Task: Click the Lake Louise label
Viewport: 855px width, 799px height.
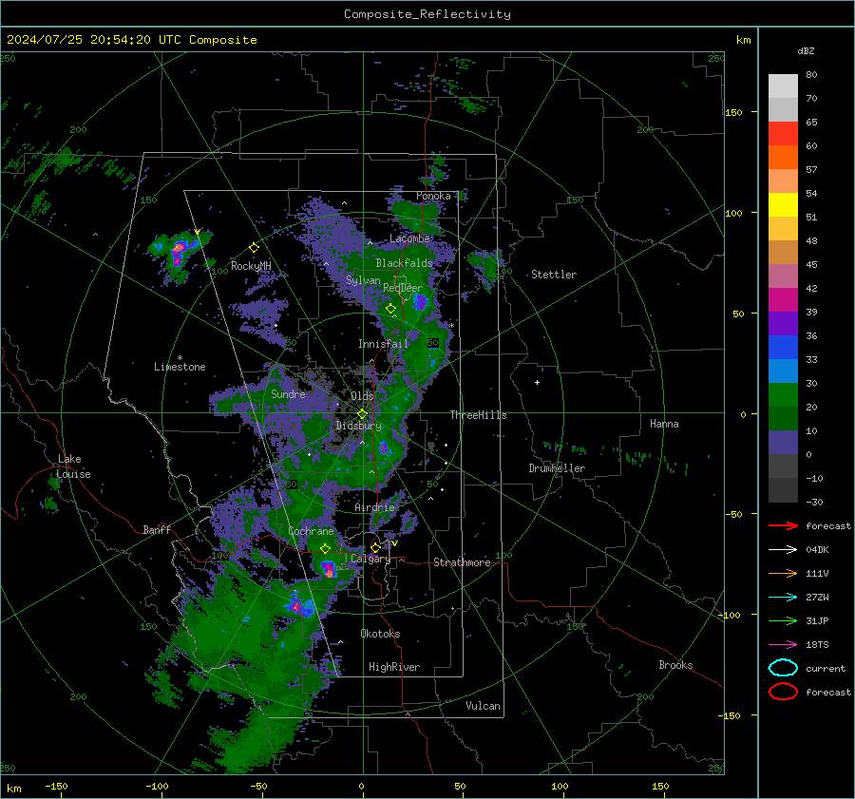Action: pyautogui.click(x=73, y=466)
